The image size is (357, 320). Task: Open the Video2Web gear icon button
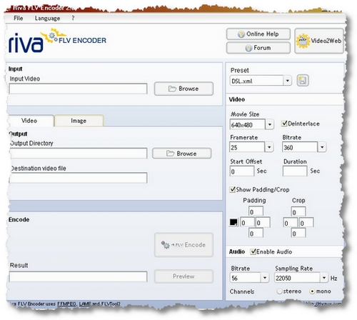click(x=319, y=41)
